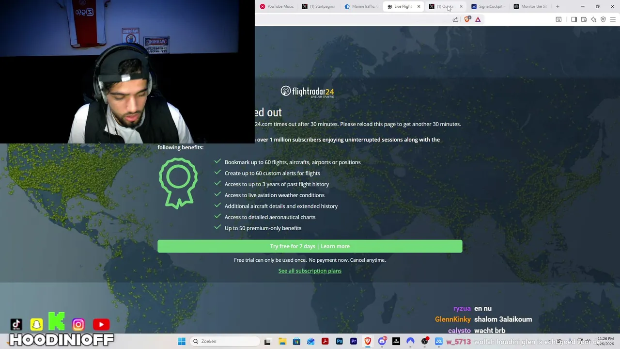Toggle the browser sidebar panel icon
Viewport: 620px width, 349px height.
pyautogui.click(x=574, y=19)
